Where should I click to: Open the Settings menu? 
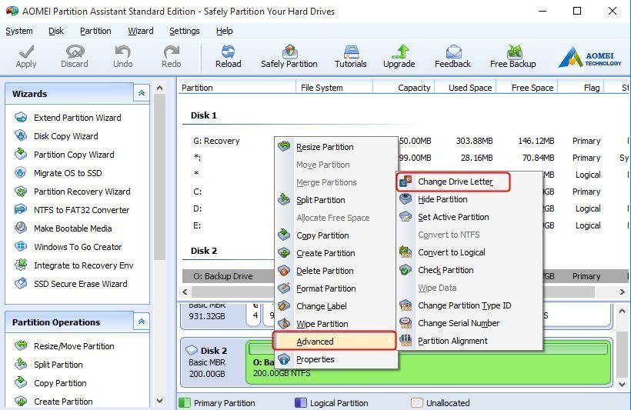[185, 31]
